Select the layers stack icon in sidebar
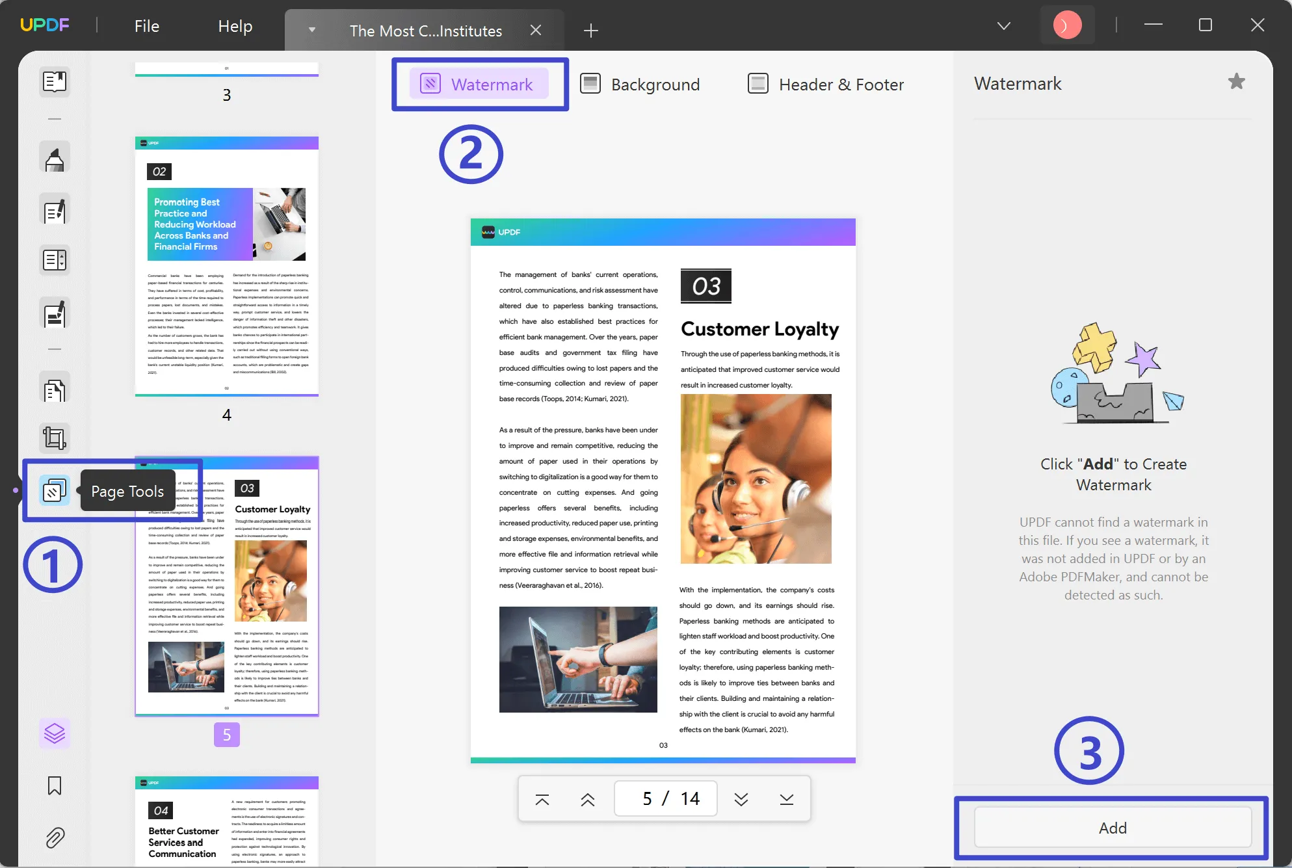 click(53, 733)
